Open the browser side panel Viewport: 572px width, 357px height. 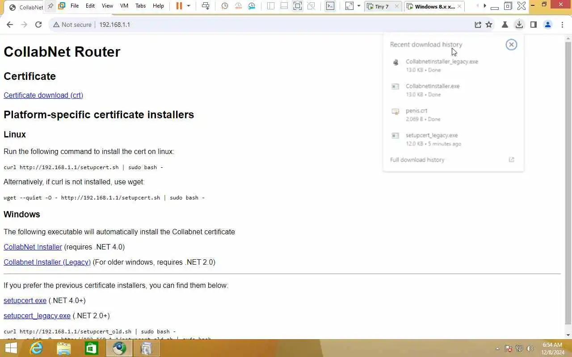click(x=533, y=25)
